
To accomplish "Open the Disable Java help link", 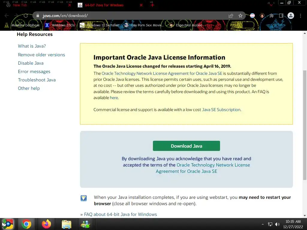I will 31,63.
